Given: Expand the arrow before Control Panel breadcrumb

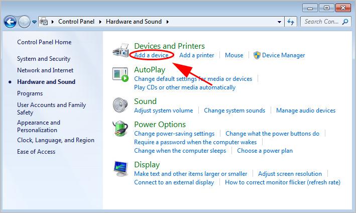Looking at the screenshot, I should (x=53, y=22).
